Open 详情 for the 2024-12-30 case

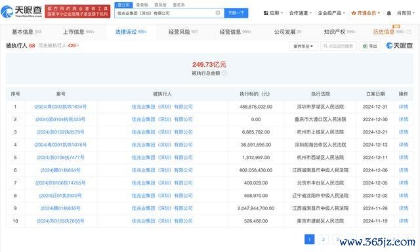(403, 119)
